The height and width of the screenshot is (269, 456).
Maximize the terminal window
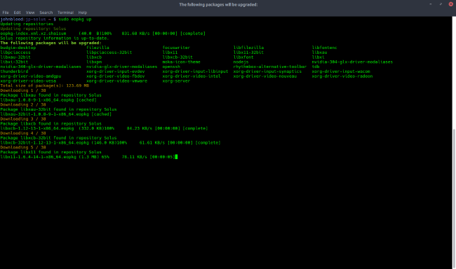point(441,4)
